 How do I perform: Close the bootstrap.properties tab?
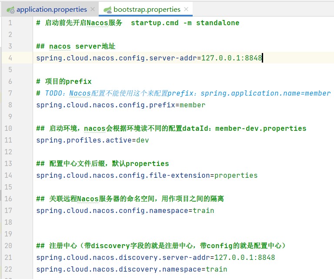[186, 9]
